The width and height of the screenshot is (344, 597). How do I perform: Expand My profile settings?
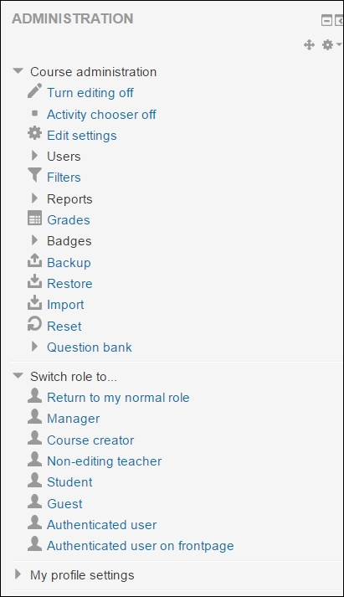[x=18, y=574]
